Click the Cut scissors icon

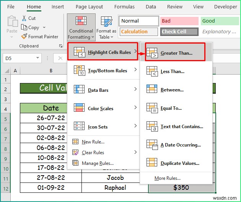click(24, 18)
